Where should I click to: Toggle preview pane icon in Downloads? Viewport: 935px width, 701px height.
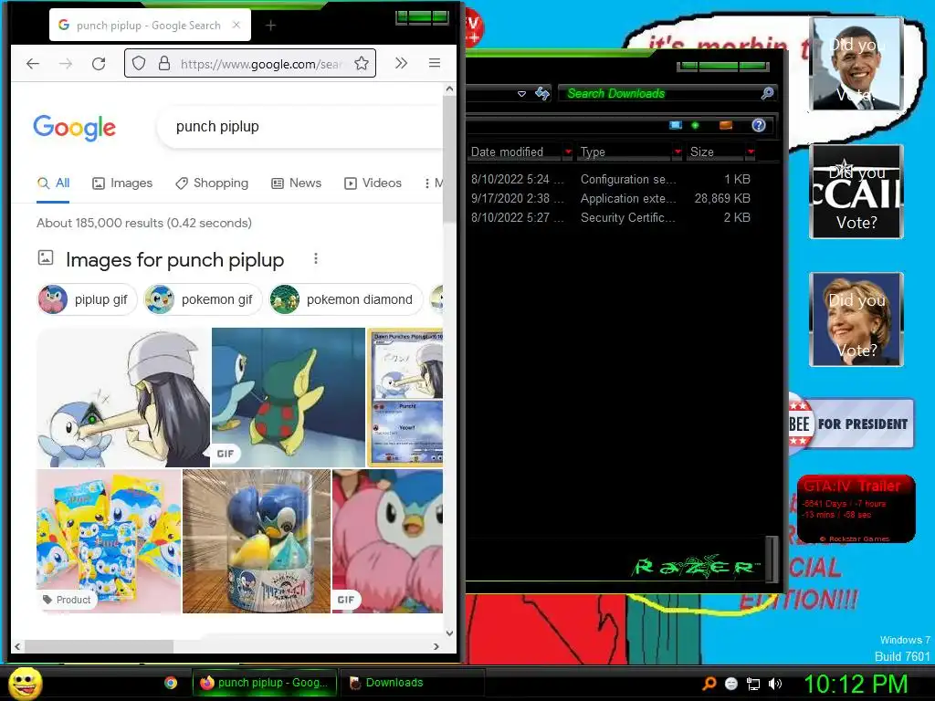coord(726,125)
